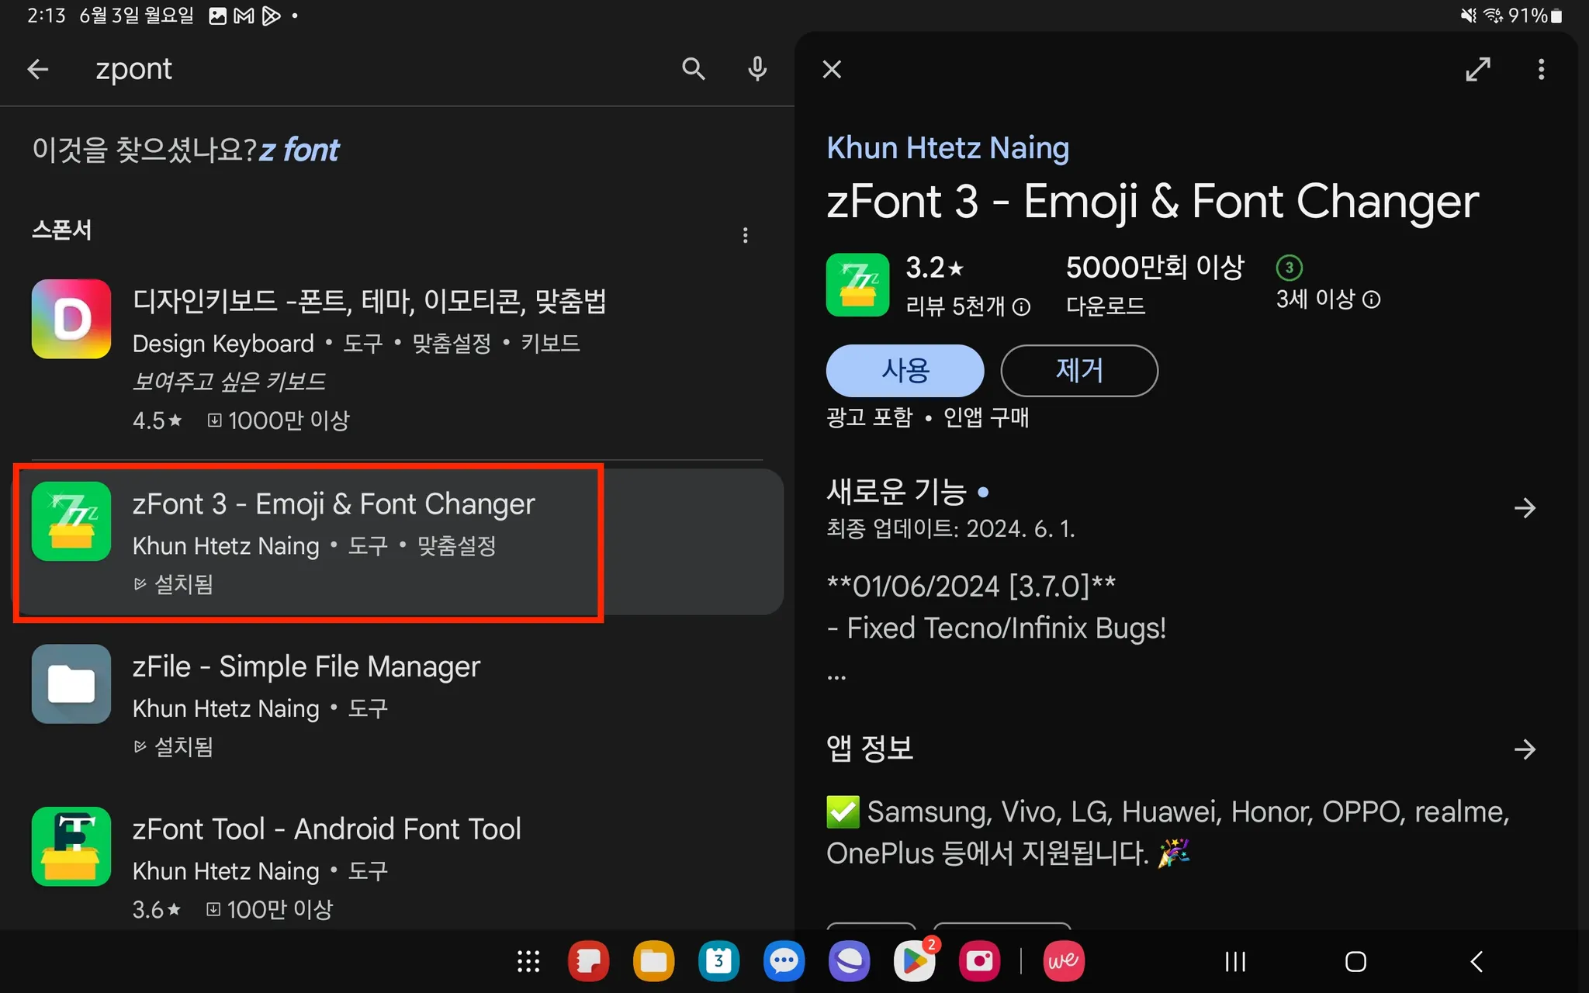Tap the z font search suggestion

(x=299, y=150)
